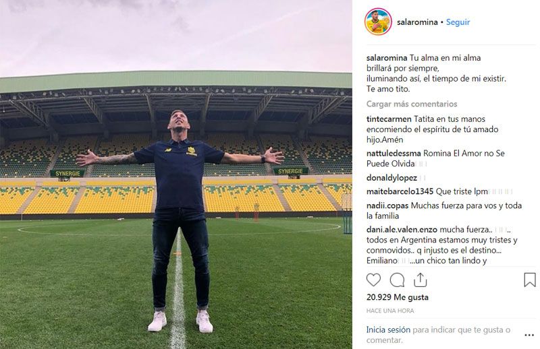Open tintecarmen commenter profile
This screenshot has height=349, width=540.
click(x=389, y=119)
